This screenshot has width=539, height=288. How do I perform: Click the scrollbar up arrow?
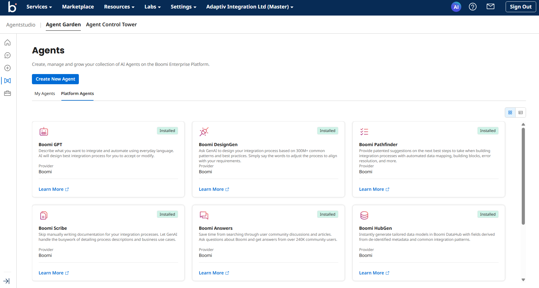click(x=523, y=124)
